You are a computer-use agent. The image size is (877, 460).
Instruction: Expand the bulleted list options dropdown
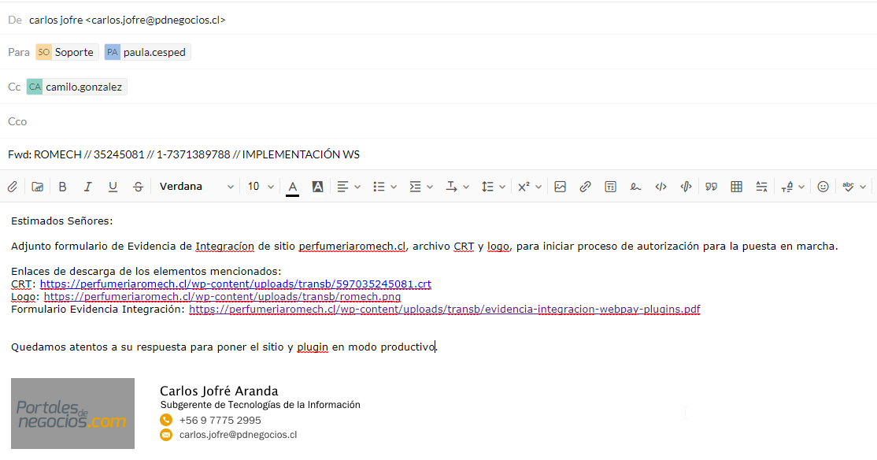point(385,187)
